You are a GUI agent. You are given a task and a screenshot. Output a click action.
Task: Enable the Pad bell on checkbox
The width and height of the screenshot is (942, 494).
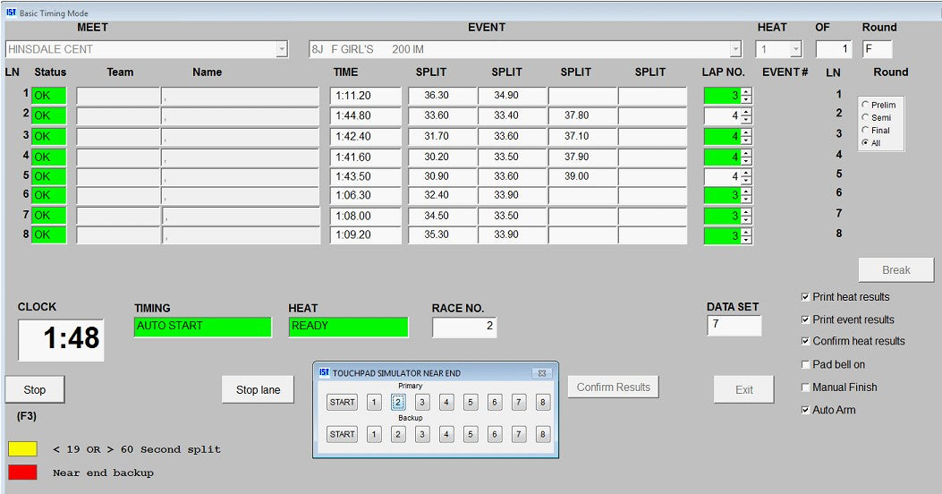(806, 365)
